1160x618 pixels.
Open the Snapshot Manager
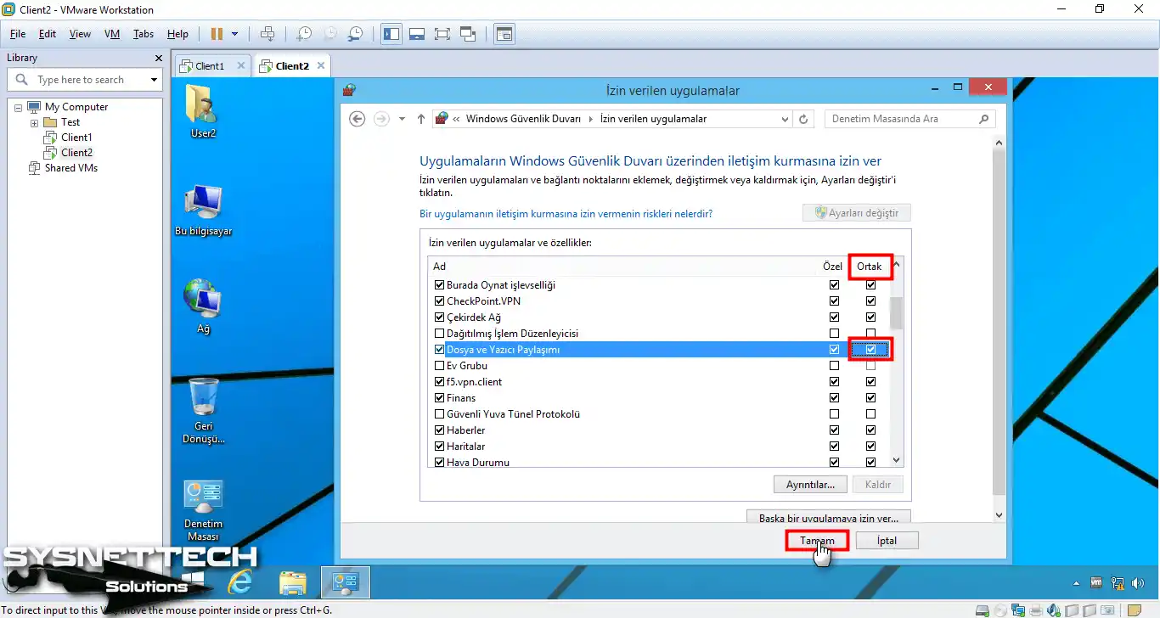355,34
